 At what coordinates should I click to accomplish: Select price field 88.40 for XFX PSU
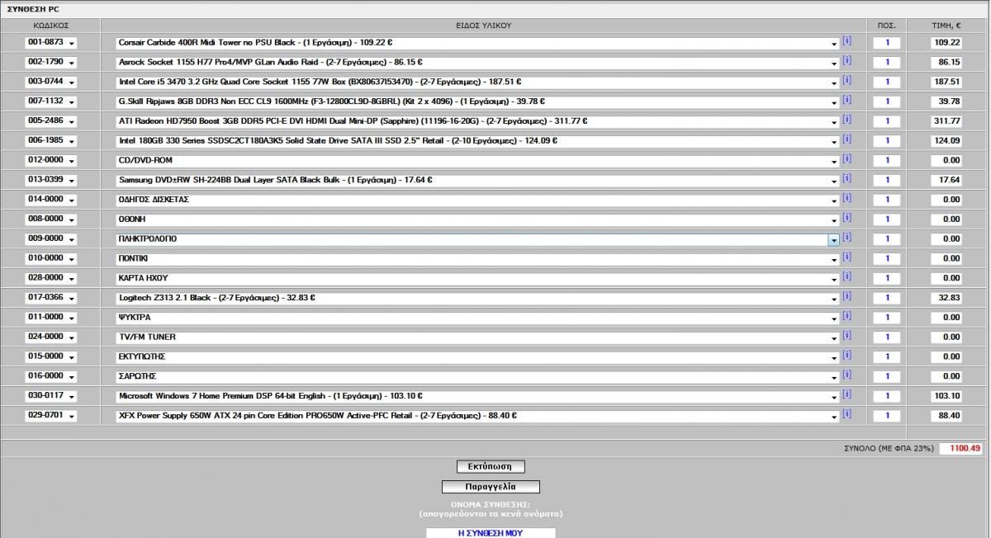(946, 416)
